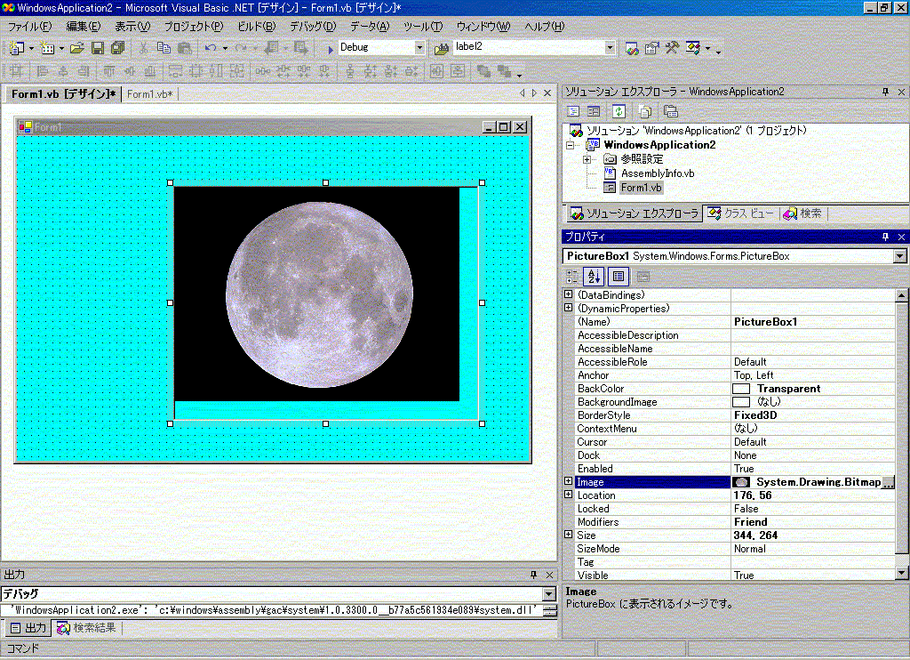Click View Code icon in Solution Explorer
Image resolution: width=910 pixels, height=660 pixels.
573,111
